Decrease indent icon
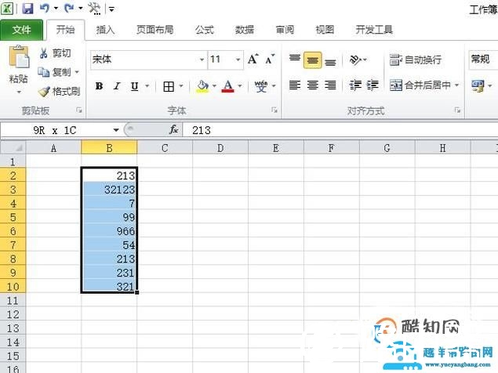 coord(355,85)
